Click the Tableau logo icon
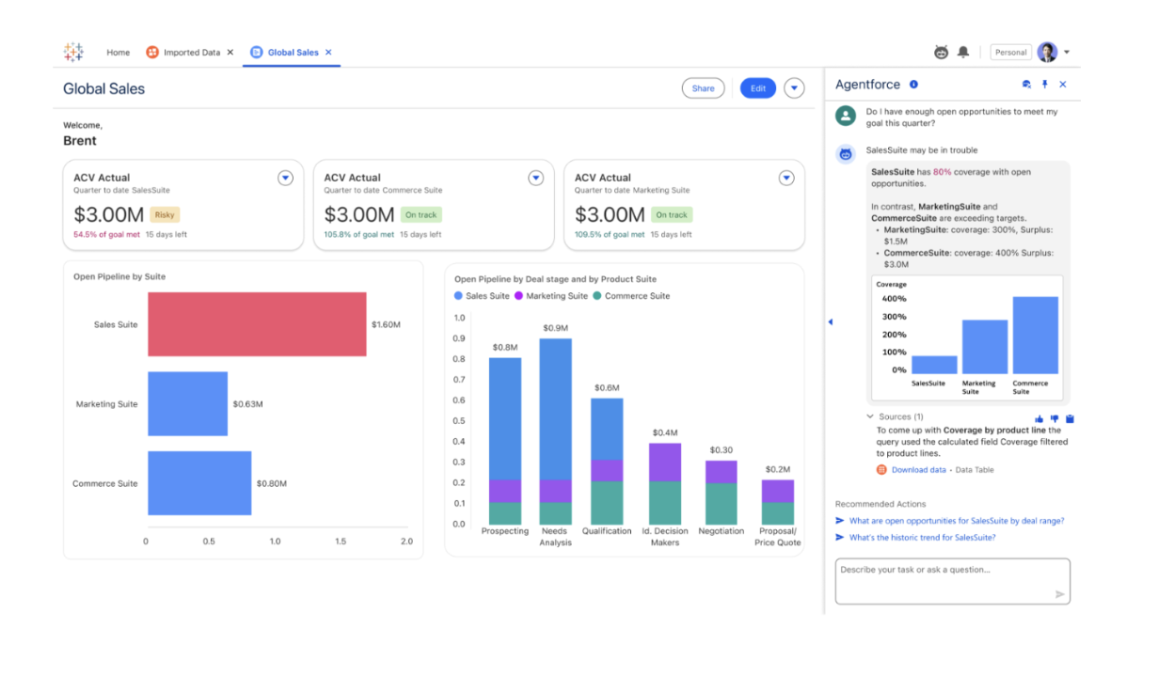The width and height of the screenshot is (1174, 675). (73, 52)
